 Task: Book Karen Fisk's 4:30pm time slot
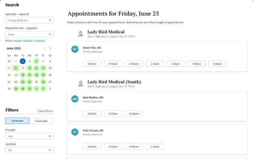[217, 64]
